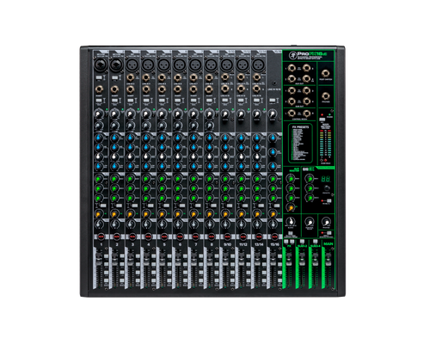Click the orange FX master knob

(291, 207)
